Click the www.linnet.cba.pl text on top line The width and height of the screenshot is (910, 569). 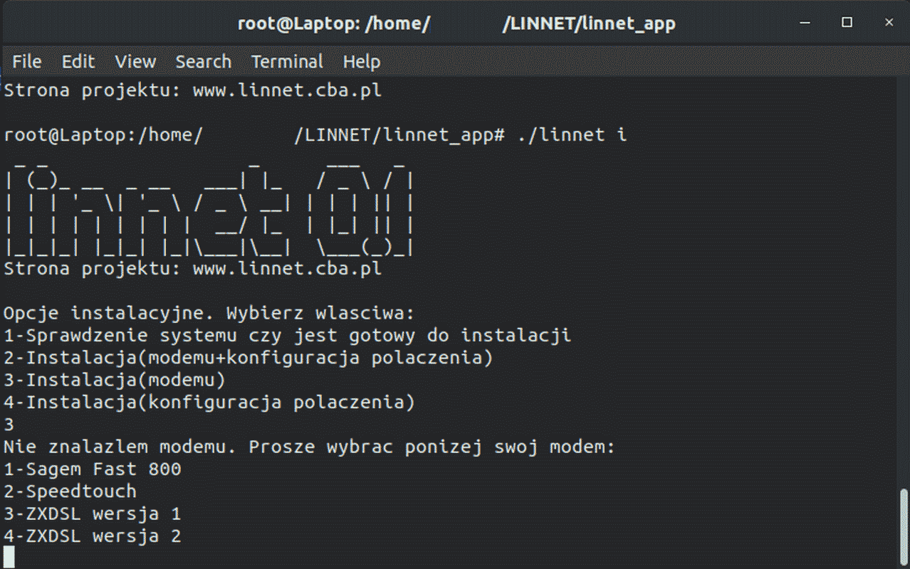(x=287, y=90)
